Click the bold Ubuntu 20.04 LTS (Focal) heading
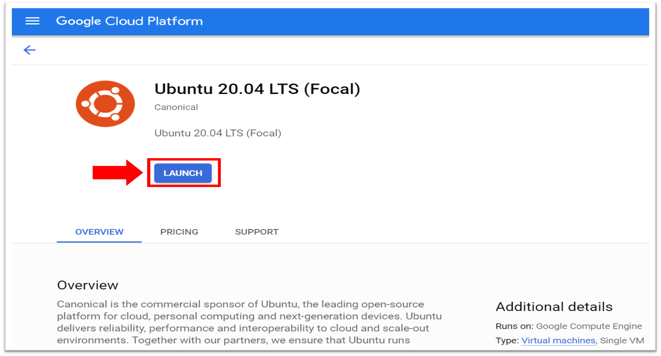This screenshot has height=356, width=661. pos(257,89)
